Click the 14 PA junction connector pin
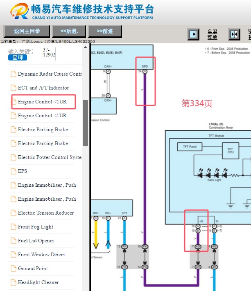251x291 pixels. (x=145, y=267)
